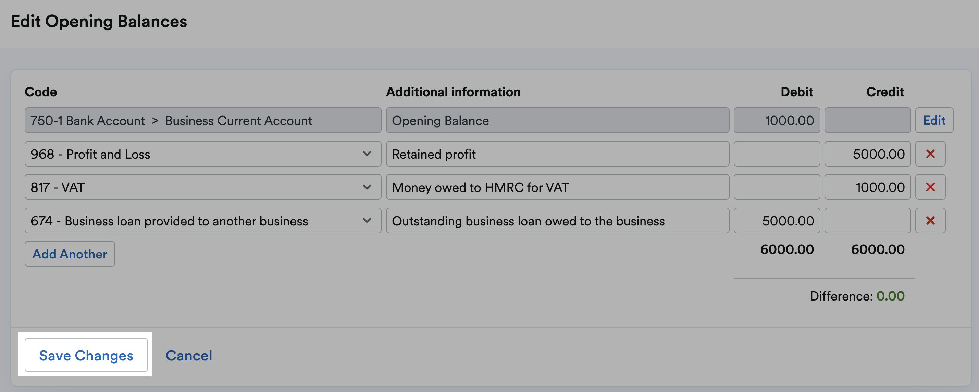Viewport: 979px width, 392px height.
Task: Open the 968 - Profit and Loss dropdown
Action: (x=203, y=154)
